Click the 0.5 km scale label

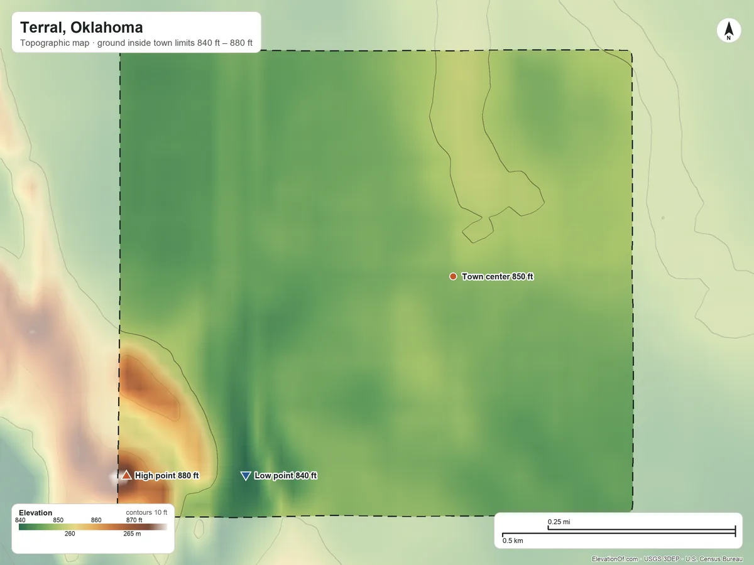(513, 541)
